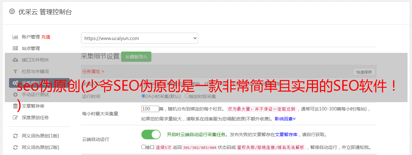
Task: Click the 每小时最大采集量 label
Action: 100,114
